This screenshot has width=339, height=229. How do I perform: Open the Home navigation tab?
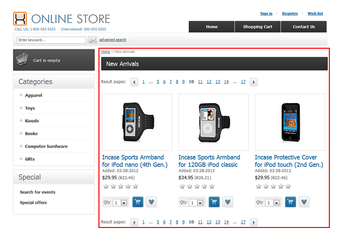tap(212, 27)
